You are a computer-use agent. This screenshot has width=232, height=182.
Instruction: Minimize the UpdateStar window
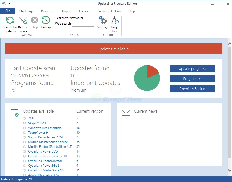(x=213, y=4)
